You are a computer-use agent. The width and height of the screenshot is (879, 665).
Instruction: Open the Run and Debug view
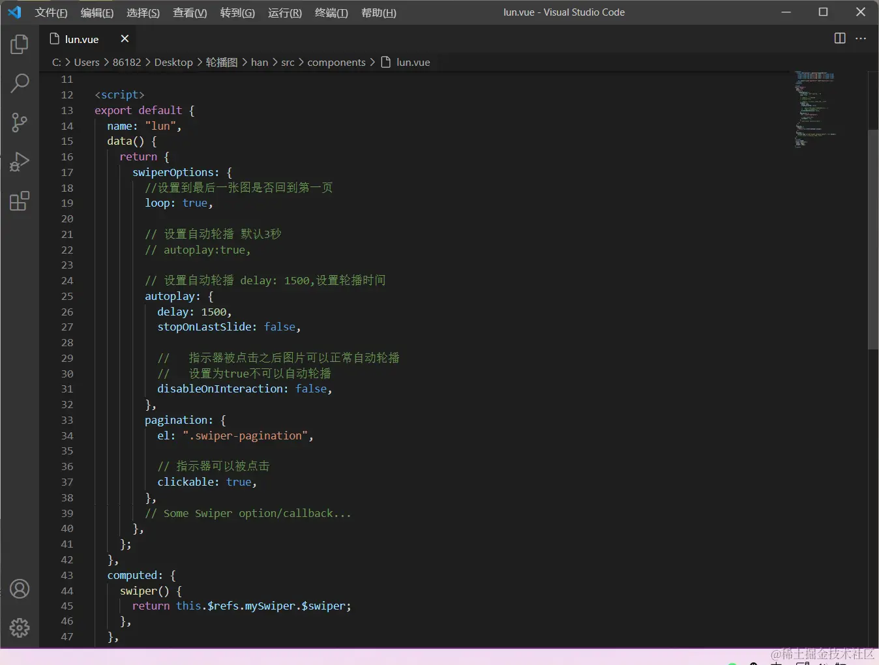[20, 162]
